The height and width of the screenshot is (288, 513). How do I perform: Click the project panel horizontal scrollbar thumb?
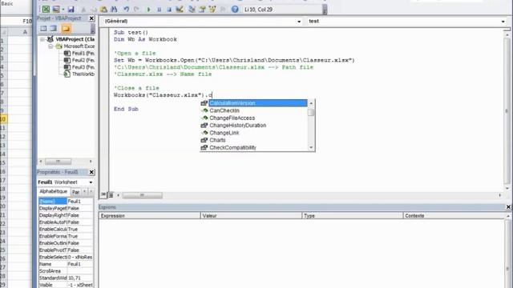(x=58, y=162)
